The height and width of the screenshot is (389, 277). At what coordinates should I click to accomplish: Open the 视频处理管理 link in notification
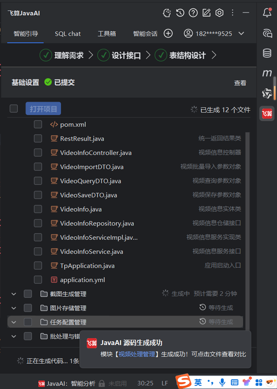(137, 354)
